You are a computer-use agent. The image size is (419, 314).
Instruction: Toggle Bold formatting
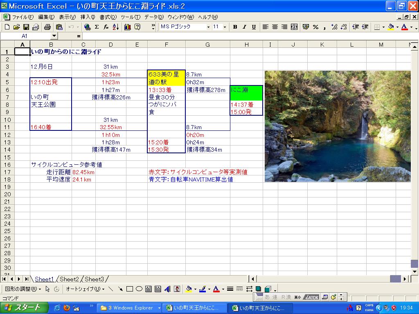[x=235, y=27]
